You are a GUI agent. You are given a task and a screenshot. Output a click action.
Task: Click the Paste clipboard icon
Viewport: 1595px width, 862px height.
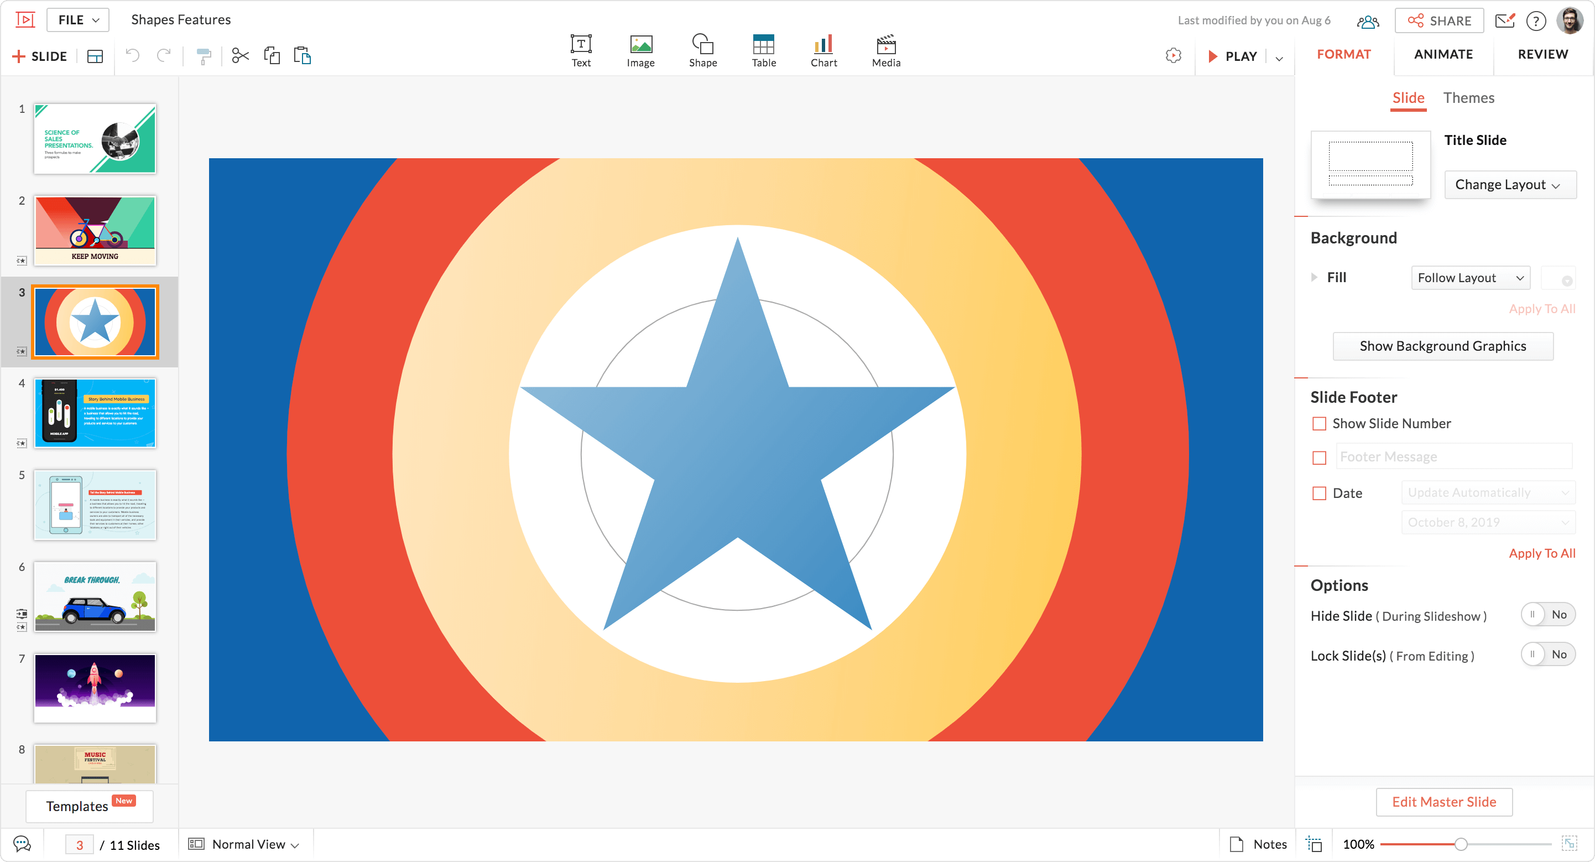pos(302,56)
